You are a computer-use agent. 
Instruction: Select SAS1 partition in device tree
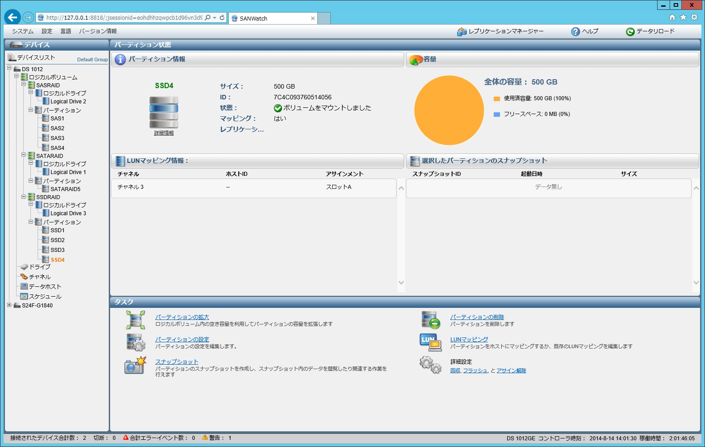tap(57, 119)
